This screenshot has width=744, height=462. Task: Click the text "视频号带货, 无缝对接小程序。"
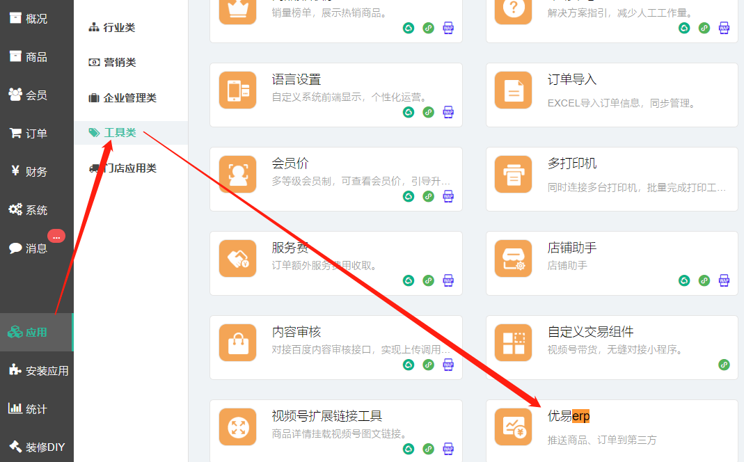tap(617, 349)
